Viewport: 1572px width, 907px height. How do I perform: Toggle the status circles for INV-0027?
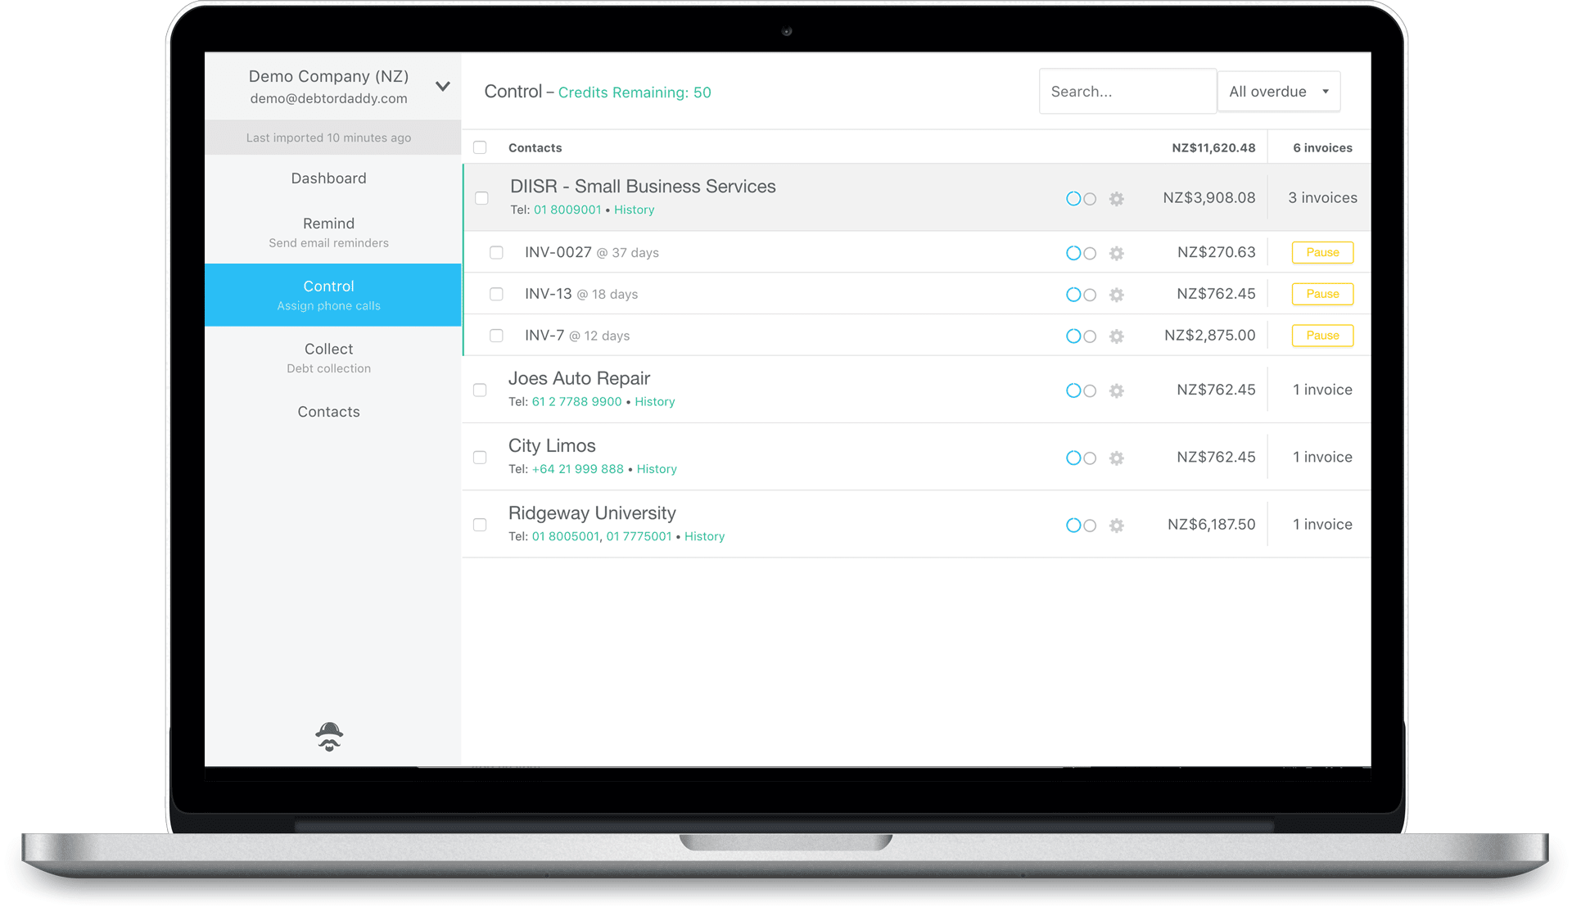tap(1081, 254)
